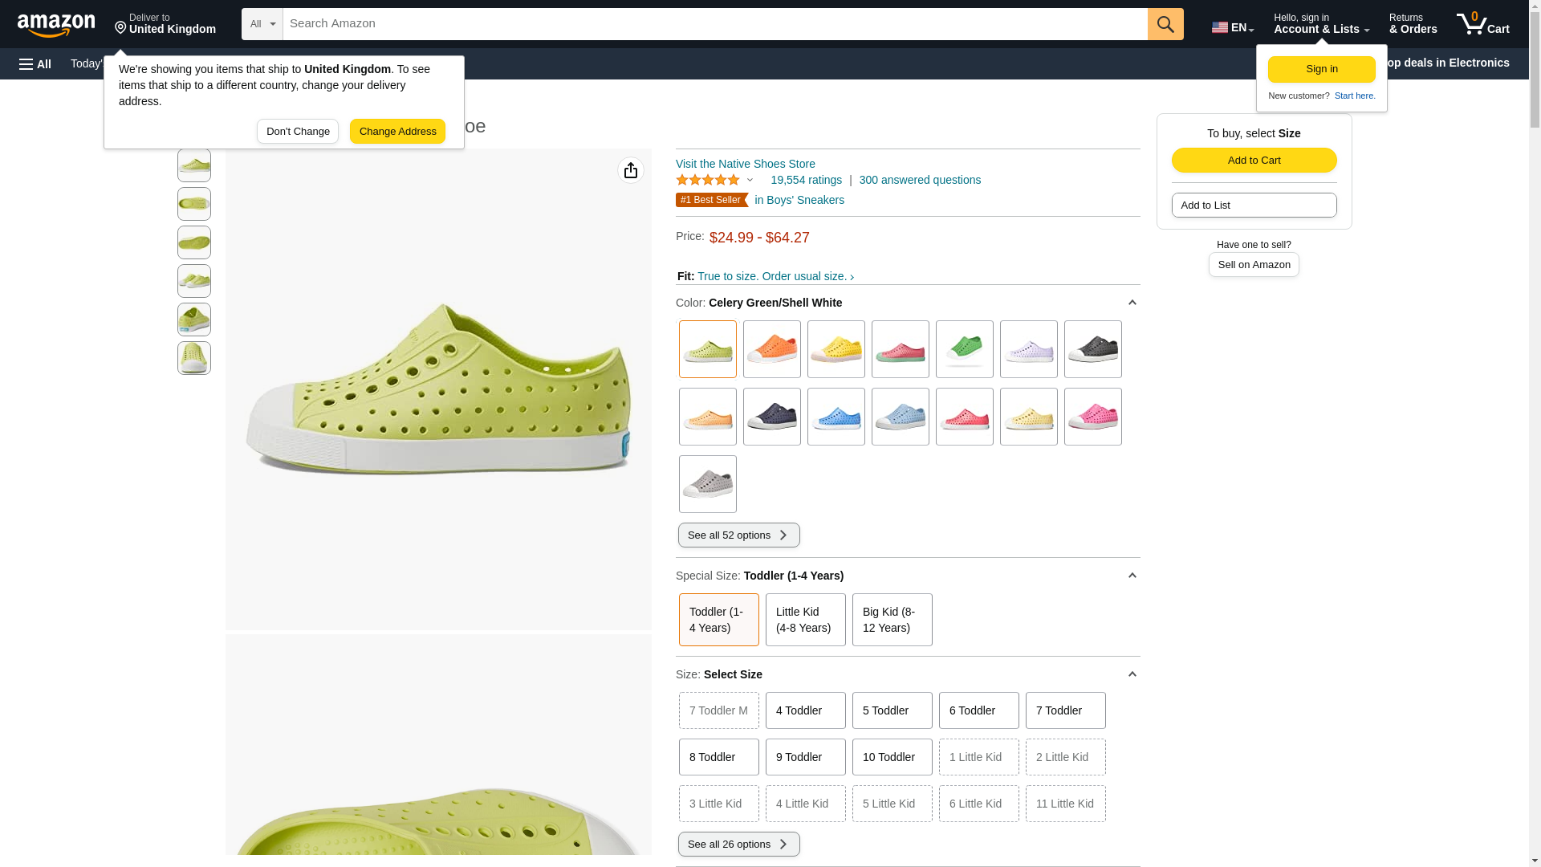Select Big Kid (8-12 Years) size group
The image size is (1541, 867).
pos(892,620)
